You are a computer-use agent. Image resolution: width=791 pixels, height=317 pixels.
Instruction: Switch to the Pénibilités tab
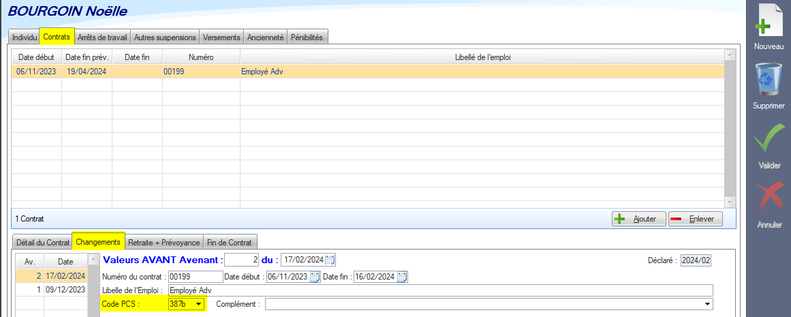[x=308, y=37]
